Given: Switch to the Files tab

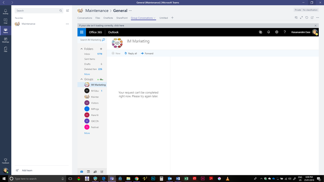Looking at the screenshot, I should click(98, 18).
